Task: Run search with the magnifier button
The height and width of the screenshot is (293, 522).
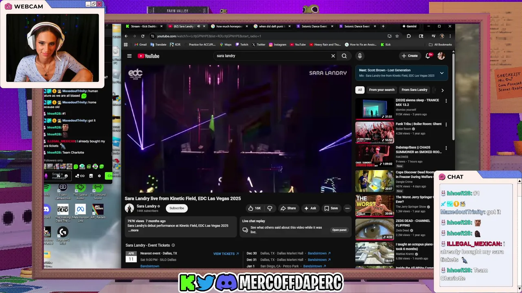Action: (344, 56)
